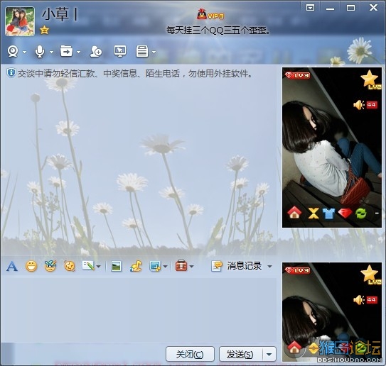Click the contact's avatar thumbnail
The width and height of the screenshot is (386, 366).
pyautogui.click(x=20, y=21)
